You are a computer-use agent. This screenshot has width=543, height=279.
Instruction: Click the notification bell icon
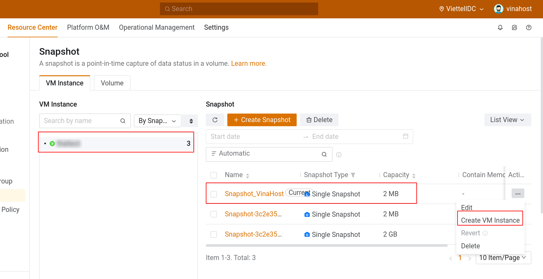(x=500, y=28)
